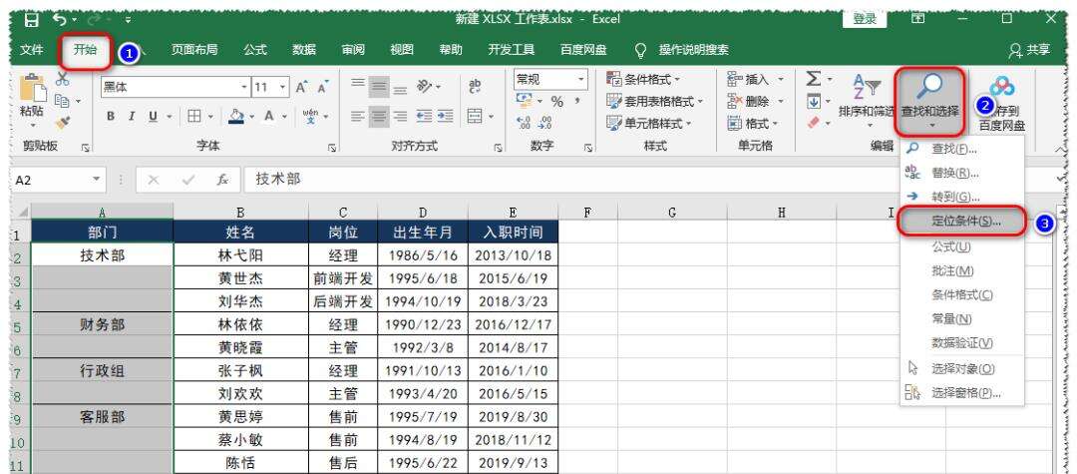This screenshot has width=1077, height=474.
Task: Click the phonetic guide wén icon
Action: click(310, 116)
